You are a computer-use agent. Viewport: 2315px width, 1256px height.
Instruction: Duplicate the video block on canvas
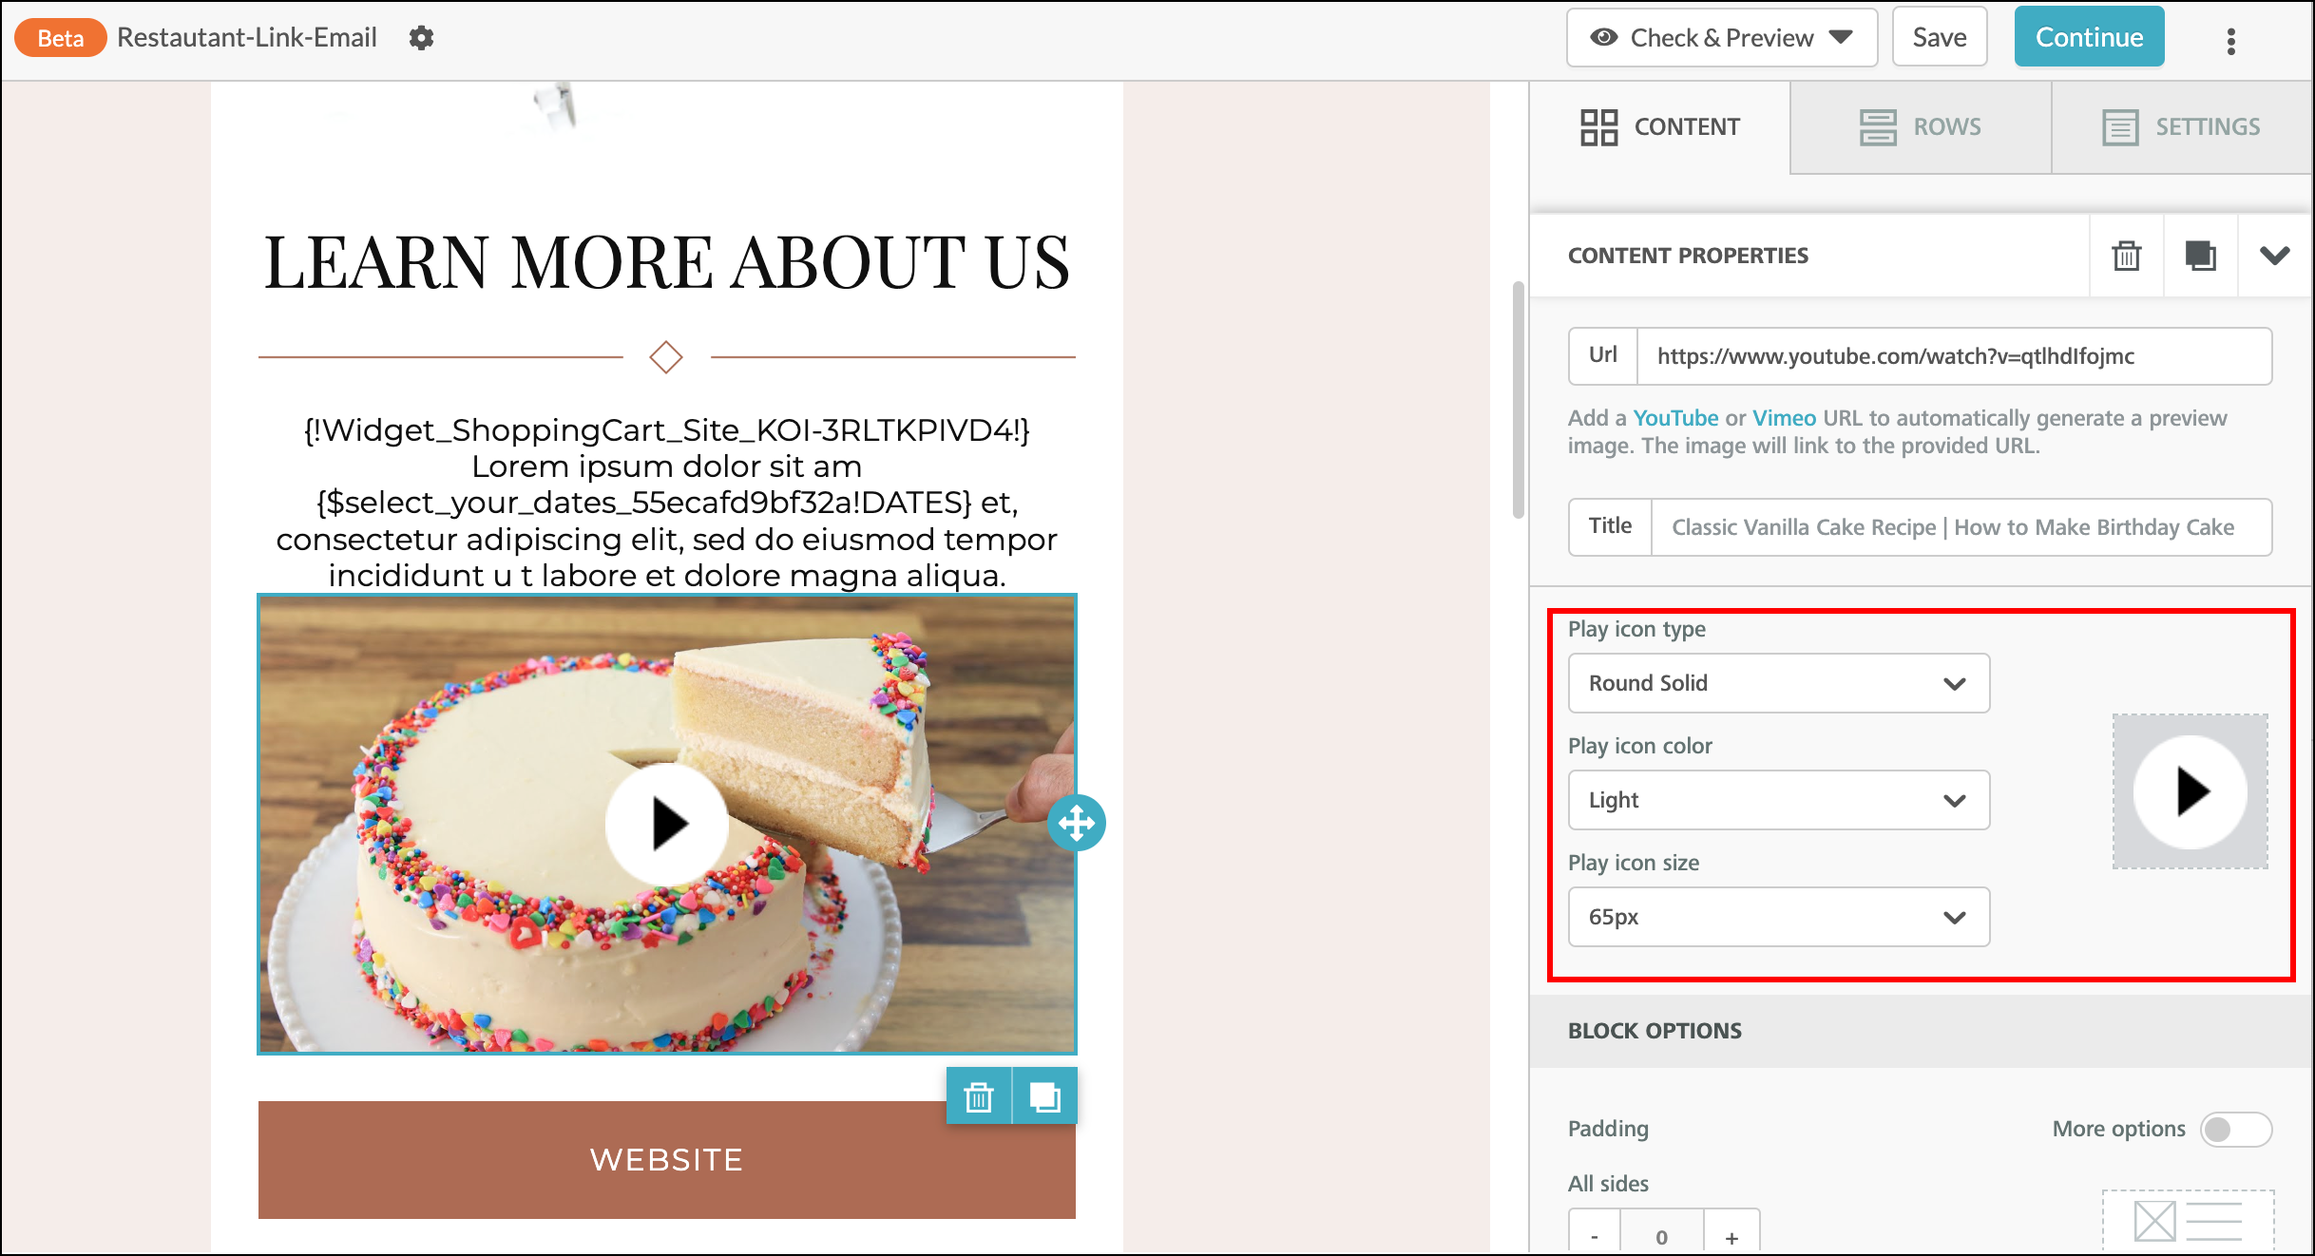click(1044, 1096)
